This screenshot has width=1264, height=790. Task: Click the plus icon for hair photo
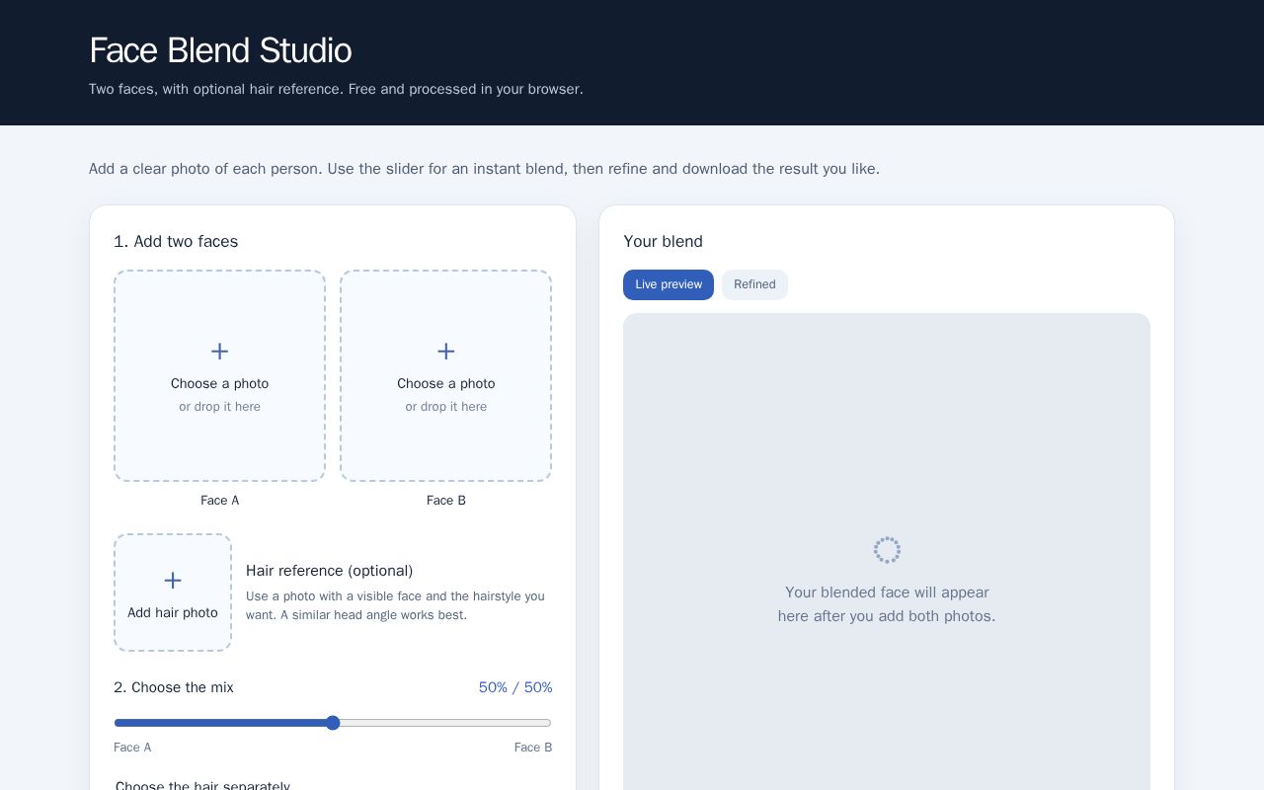173,581
